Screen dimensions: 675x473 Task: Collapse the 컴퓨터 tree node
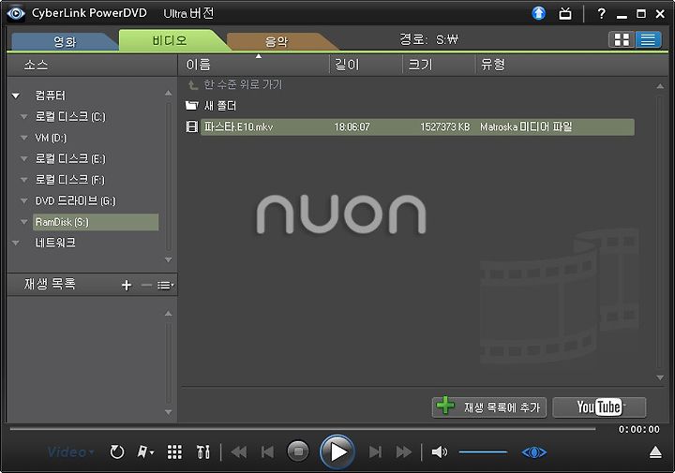(x=16, y=96)
